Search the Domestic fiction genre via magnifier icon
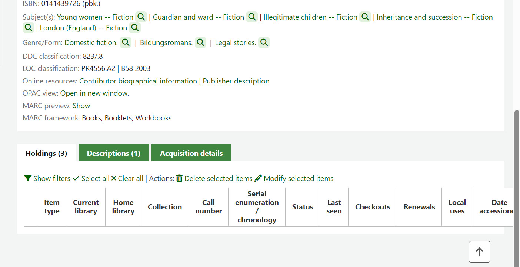Image resolution: width=520 pixels, height=267 pixels. [125, 42]
